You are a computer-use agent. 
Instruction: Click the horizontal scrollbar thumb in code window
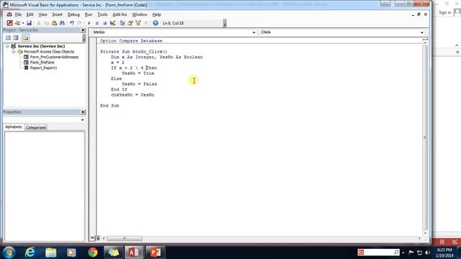point(125,238)
